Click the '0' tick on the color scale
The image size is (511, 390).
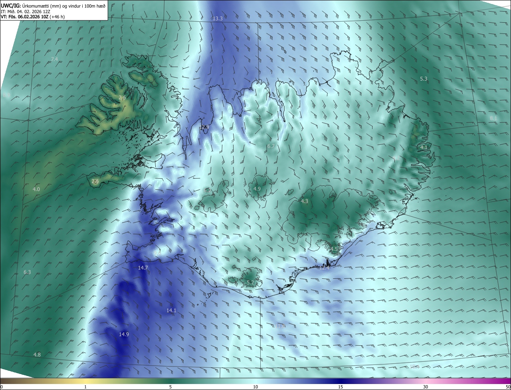pyautogui.click(x=2, y=387)
